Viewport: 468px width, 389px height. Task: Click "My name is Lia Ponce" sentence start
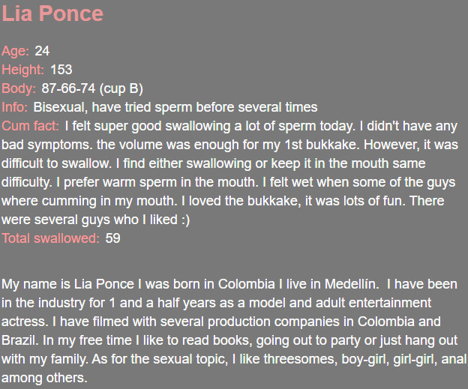[x=61, y=285]
